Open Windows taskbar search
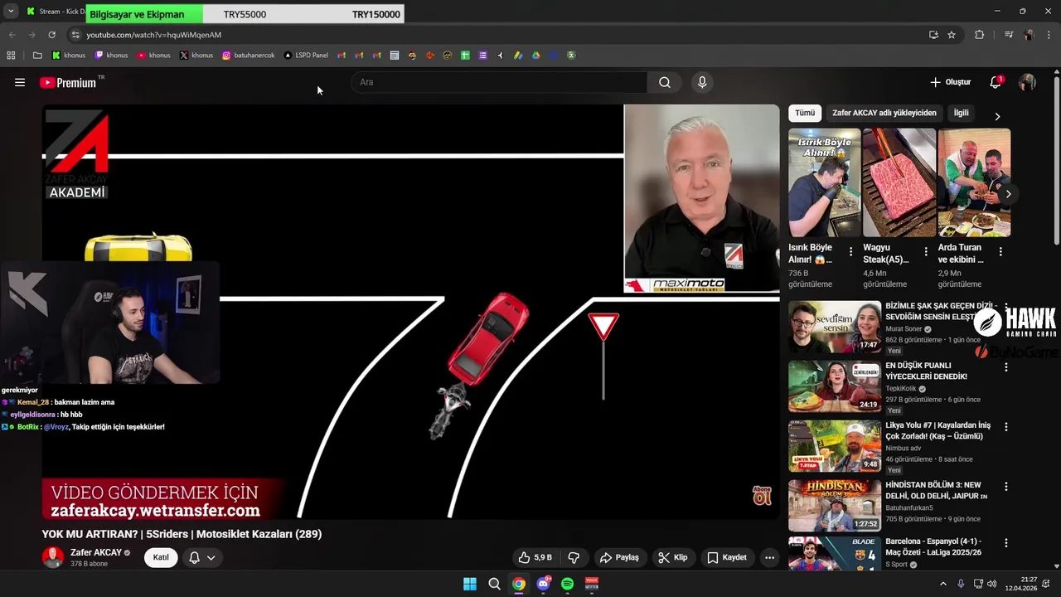 (494, 584)
